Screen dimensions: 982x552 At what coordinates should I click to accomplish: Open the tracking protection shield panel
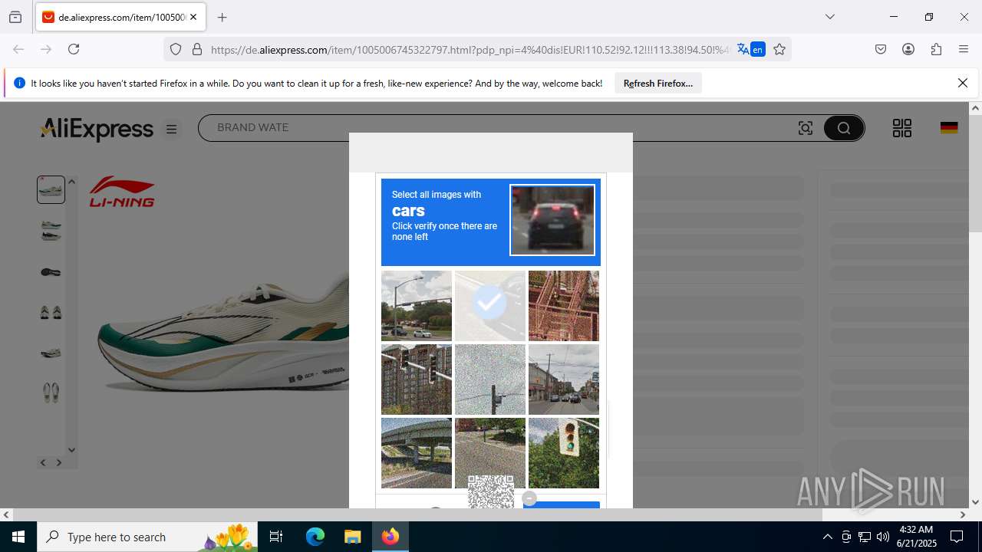pyautogui.click(x=176, y=49)
